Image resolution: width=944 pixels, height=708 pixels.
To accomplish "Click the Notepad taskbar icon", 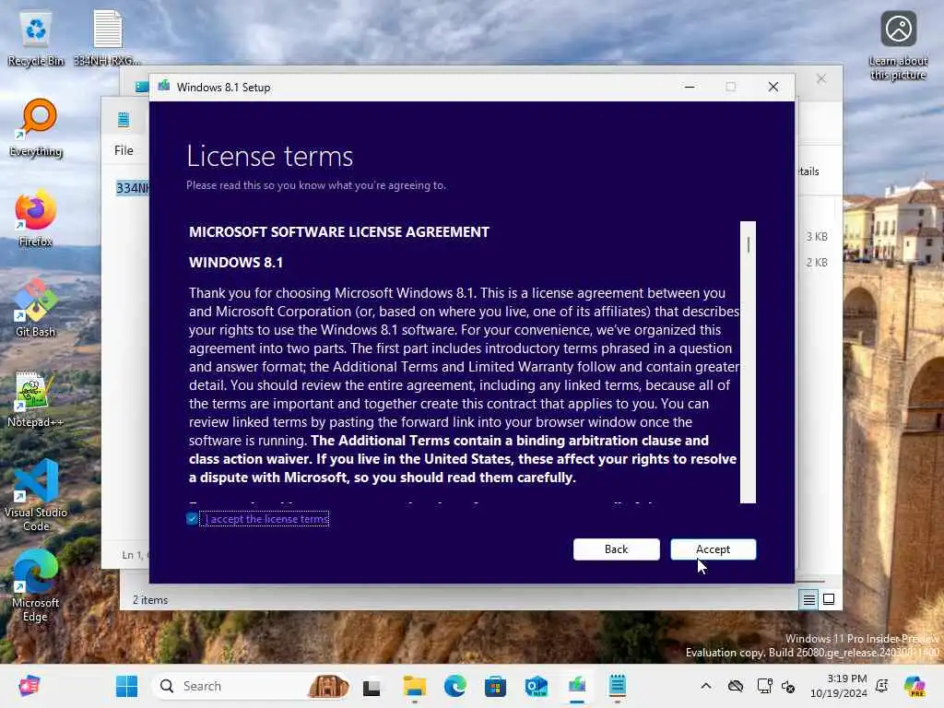I will tap(617, 686).
